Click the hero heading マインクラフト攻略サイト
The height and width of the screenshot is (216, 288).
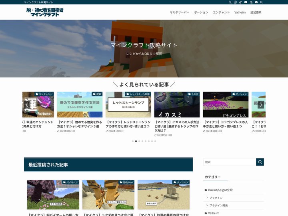[x=144, y=45]
